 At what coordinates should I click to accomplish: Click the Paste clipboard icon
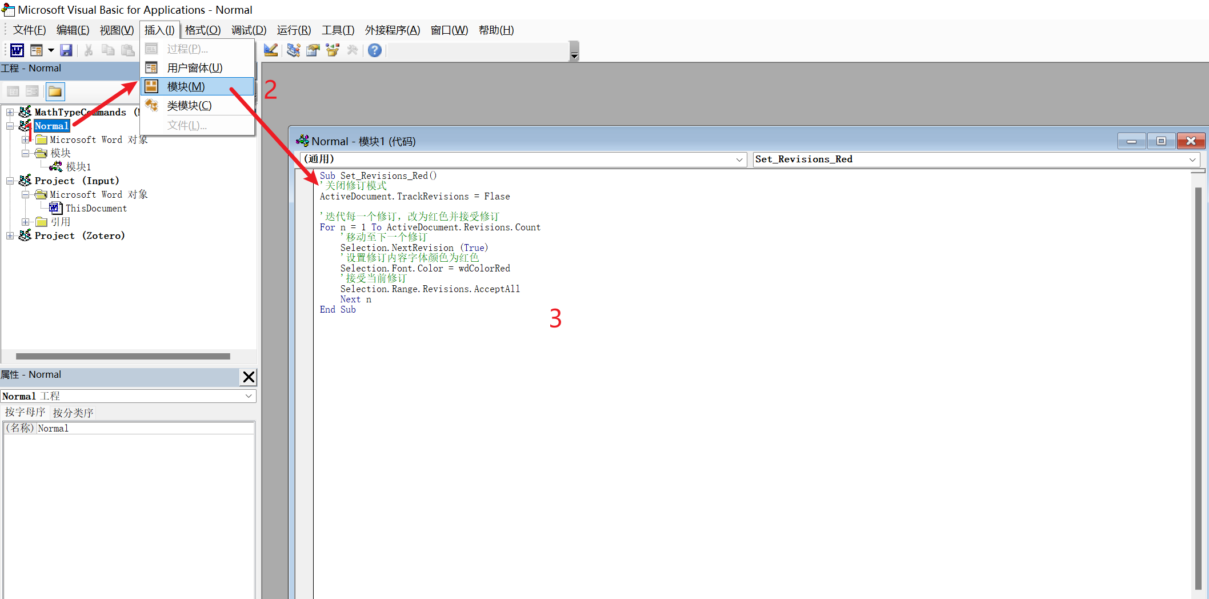(x=127, y=50)
